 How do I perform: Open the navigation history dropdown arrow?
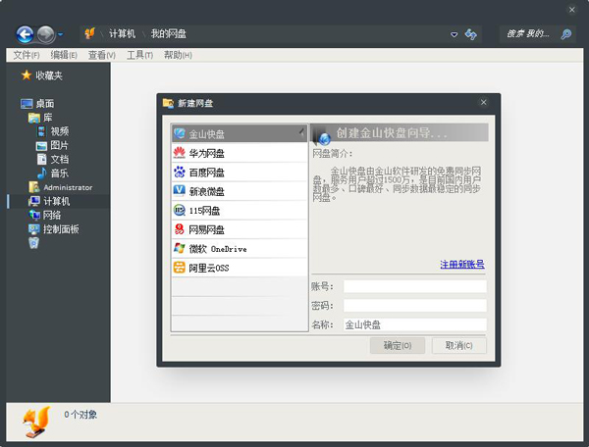click(60, 34)
